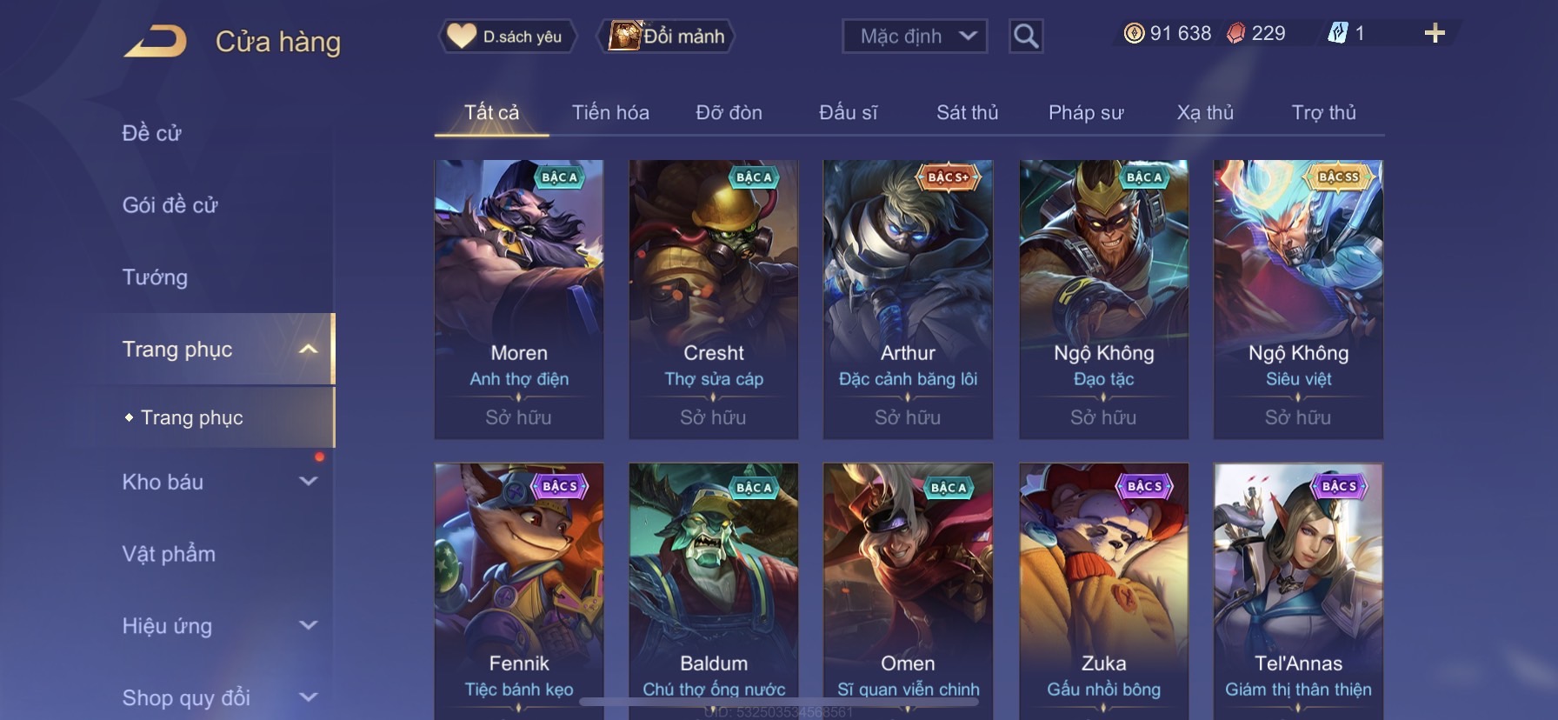The height and width of the screenshot is (720, 1558).
Task: Click the back arrow logo icon
Action: coord(155,41)
